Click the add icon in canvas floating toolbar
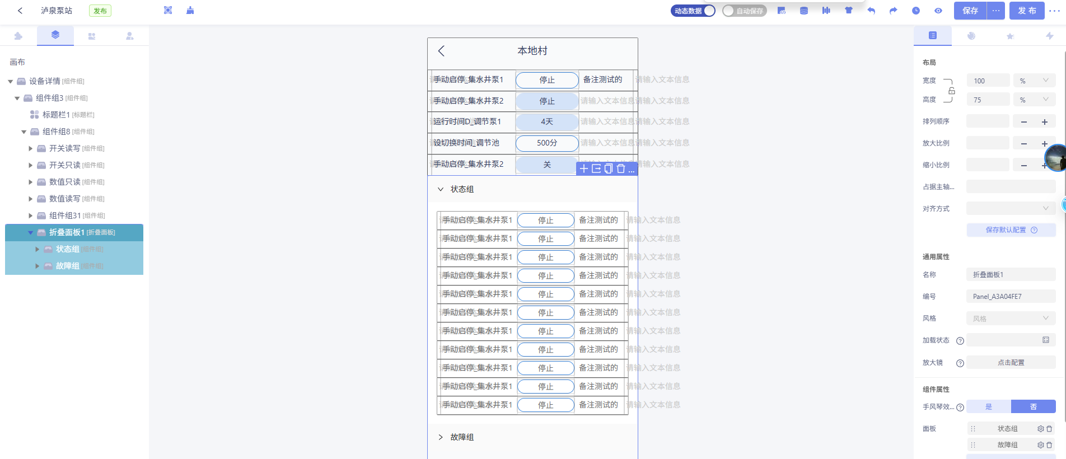1066x459 pixels. [x=584, y=168]
